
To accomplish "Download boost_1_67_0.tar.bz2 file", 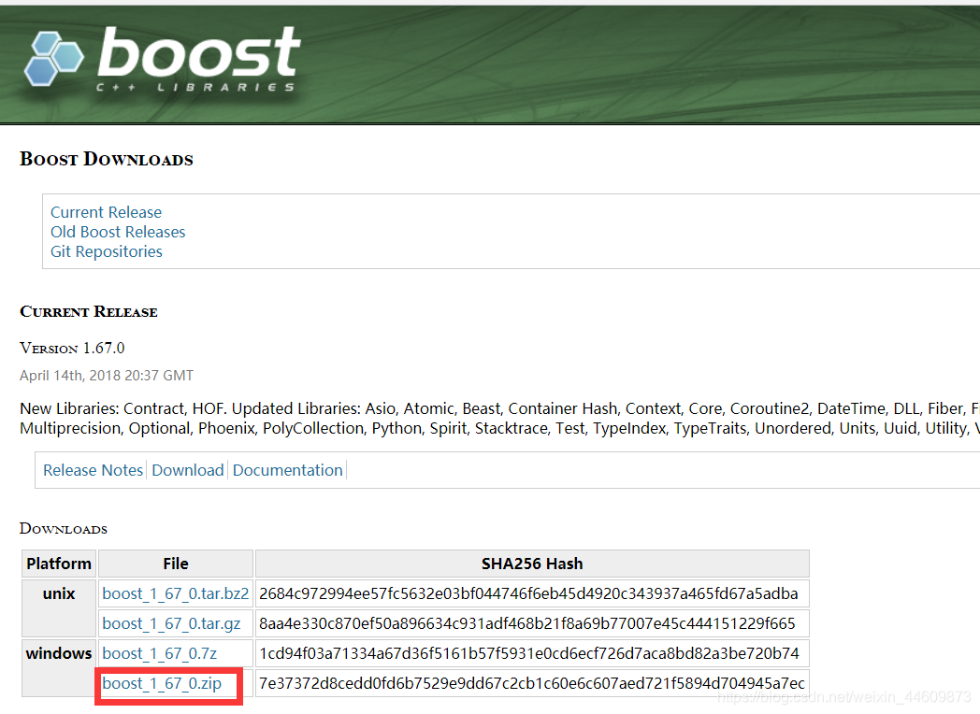I will (176, 593).
